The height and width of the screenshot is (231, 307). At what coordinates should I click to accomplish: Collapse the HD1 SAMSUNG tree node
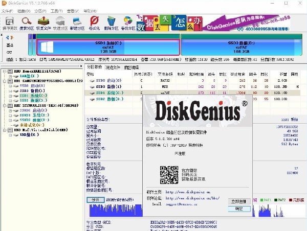(x=5, y=81)
